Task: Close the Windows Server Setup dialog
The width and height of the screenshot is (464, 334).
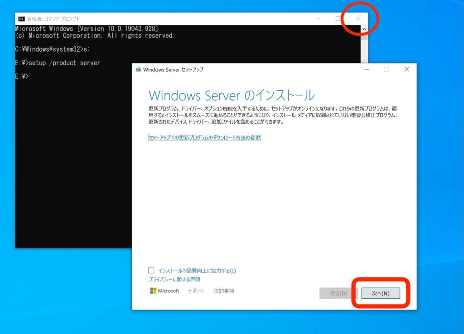Action: pos(406,69)
